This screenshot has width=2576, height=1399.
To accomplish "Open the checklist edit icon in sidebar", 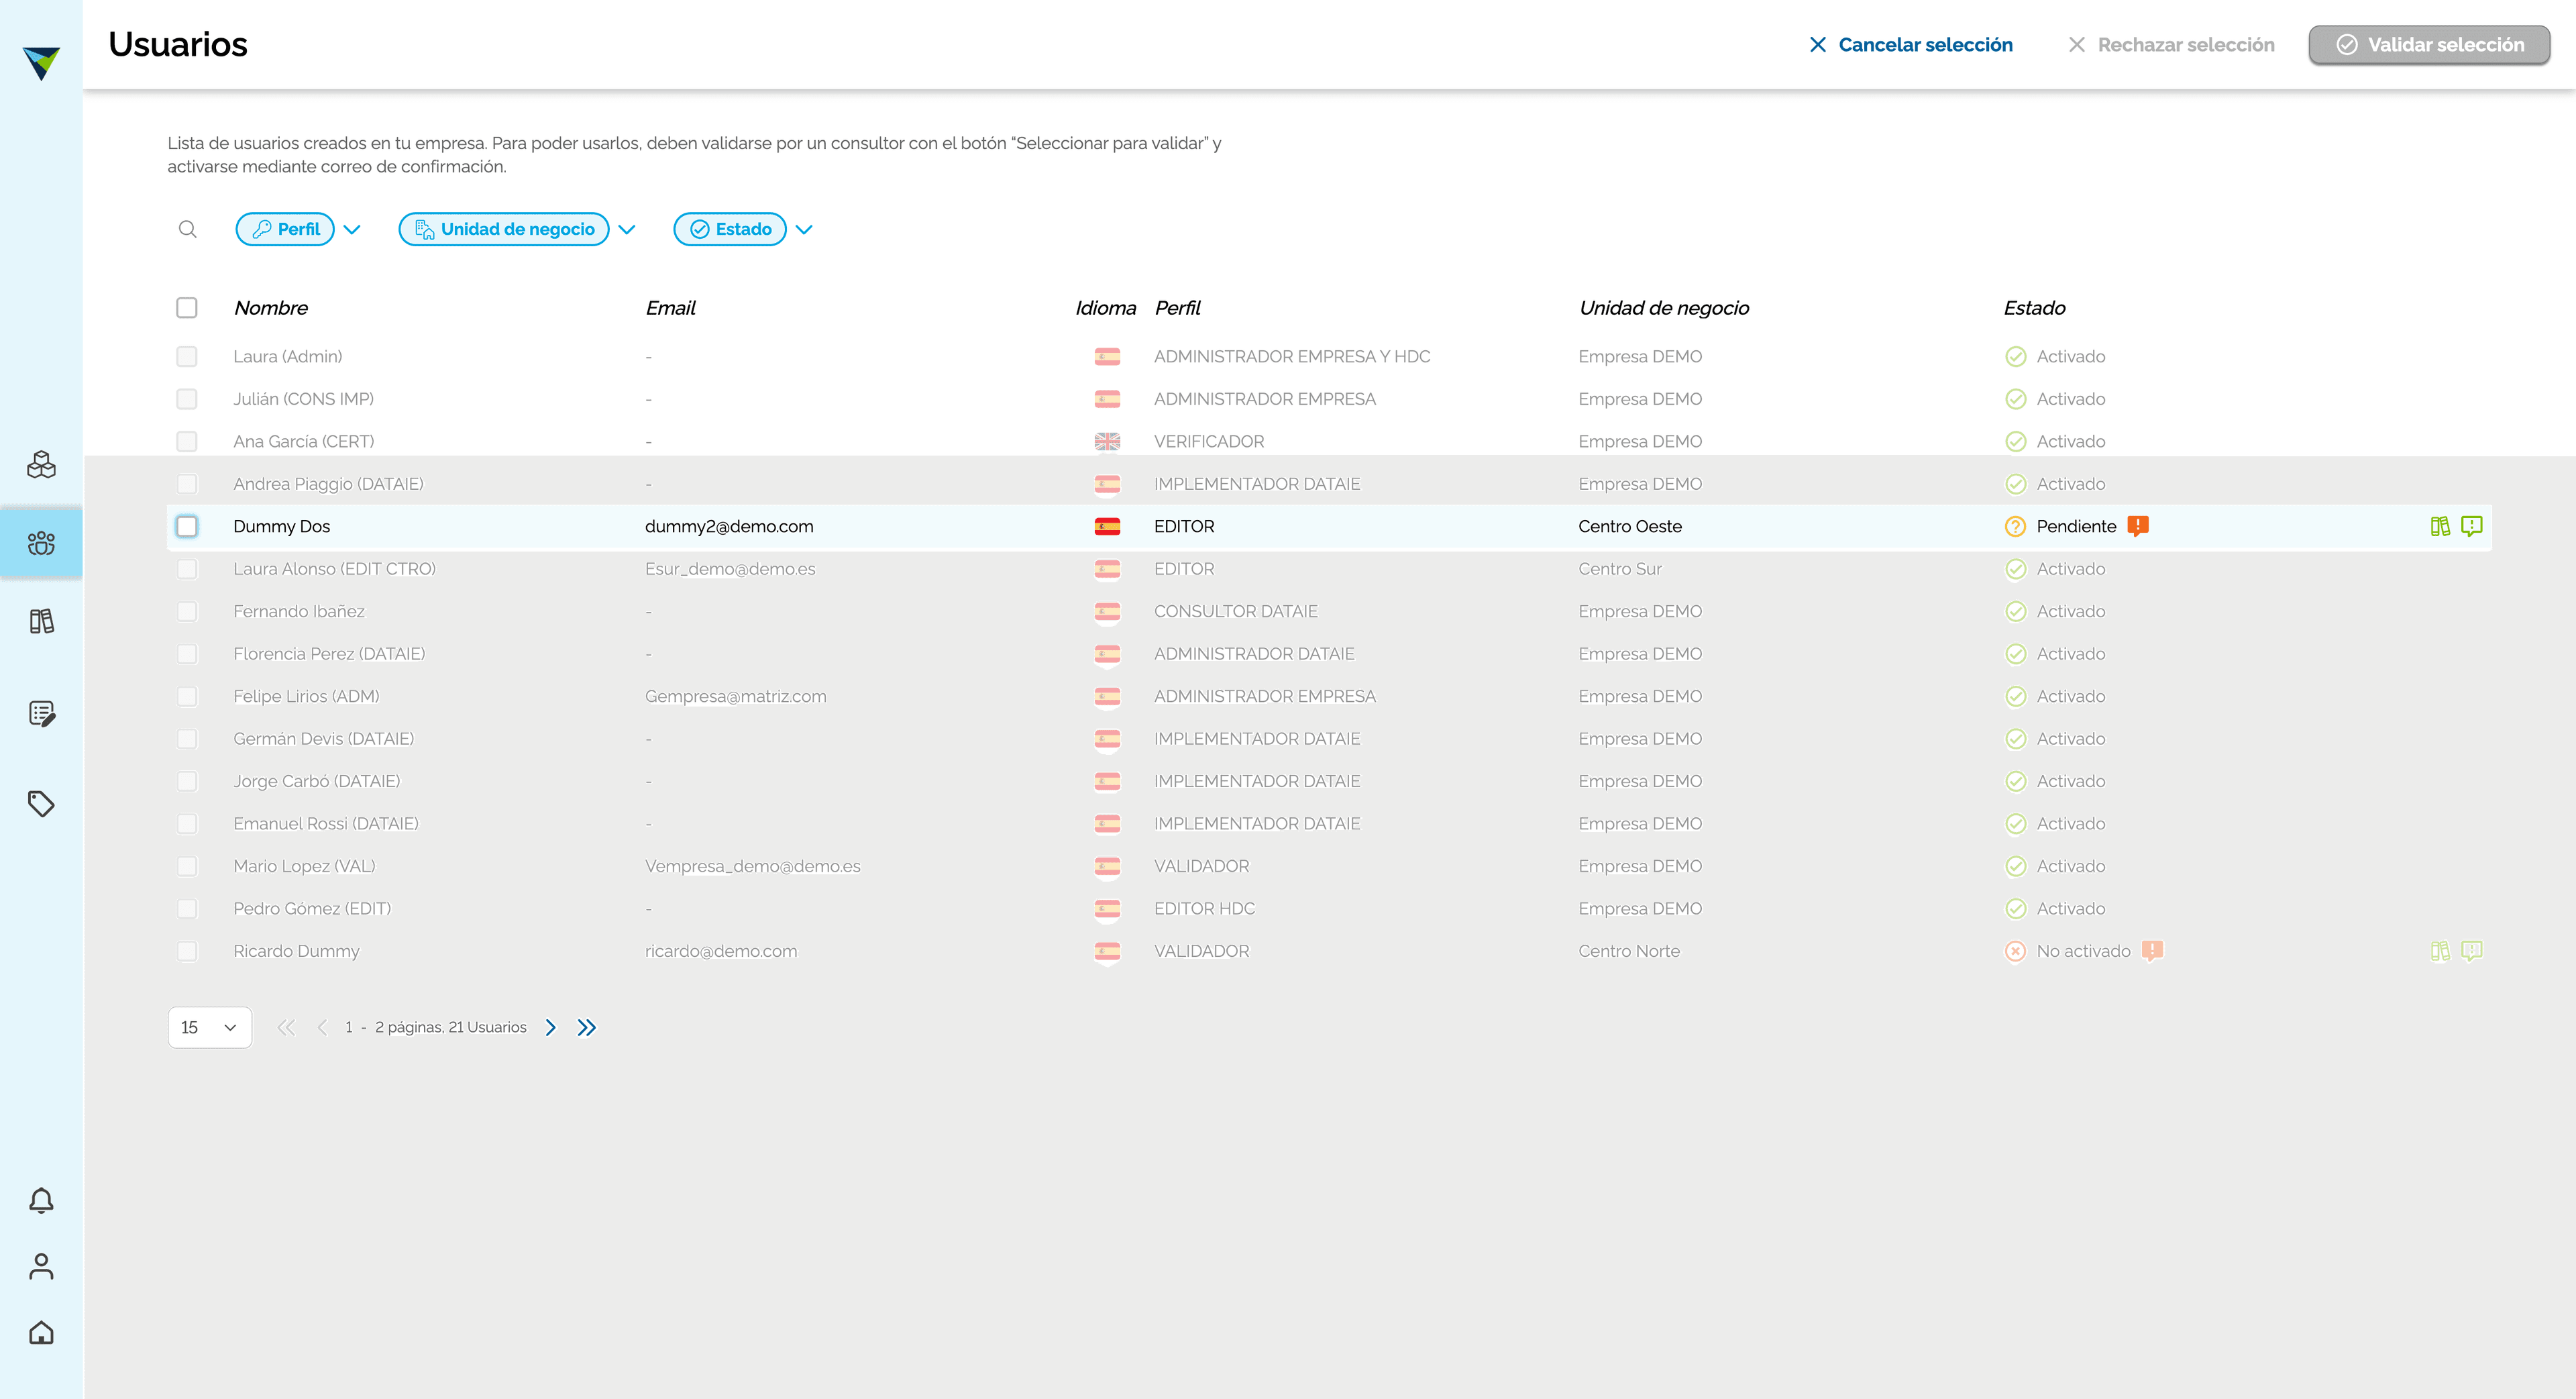I will click(41, 713).
